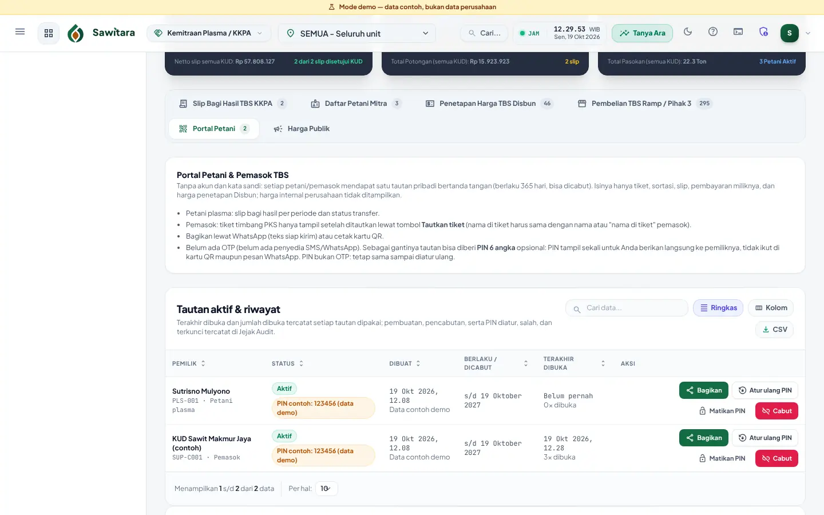Toggle the Ringkas compact view
This screenshot has height=515, width=824.
coord(718,308)
